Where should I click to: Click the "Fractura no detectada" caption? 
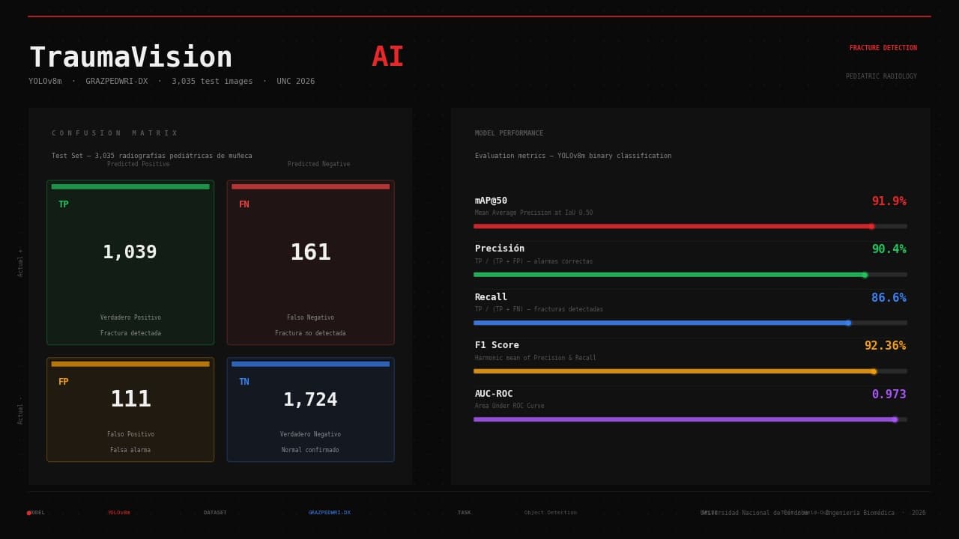pos(310,333)
